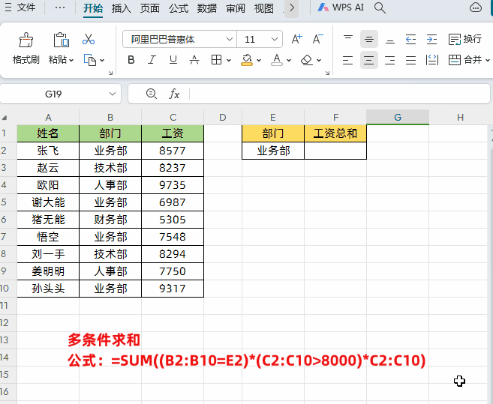This screenshot has width=493, height=404.
Task: Apply the fill color bucket
Action: 247,60
